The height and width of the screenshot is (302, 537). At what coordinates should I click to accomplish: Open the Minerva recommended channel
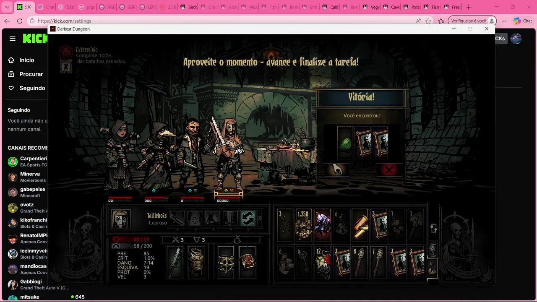tap(27, 177)
